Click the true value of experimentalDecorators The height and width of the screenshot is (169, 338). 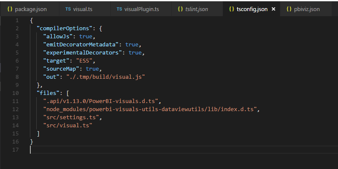click(135, 53)
